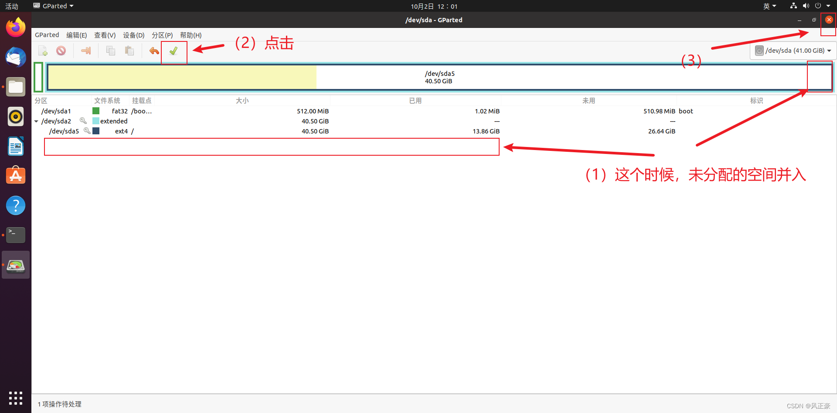Viewport: 837px width, 413px height.
Task: Open the GParted menu
Action: click(47, 35)
